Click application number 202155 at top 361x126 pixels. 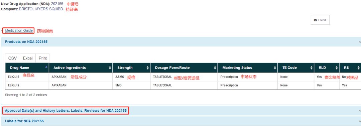(x=57, y=4)
